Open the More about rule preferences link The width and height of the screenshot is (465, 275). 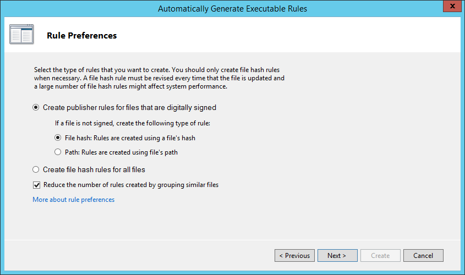(x=74, y=200)
